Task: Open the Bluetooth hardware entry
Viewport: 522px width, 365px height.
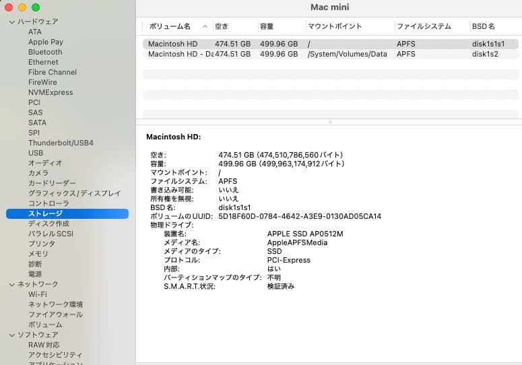Action: [x=45, y=53]
